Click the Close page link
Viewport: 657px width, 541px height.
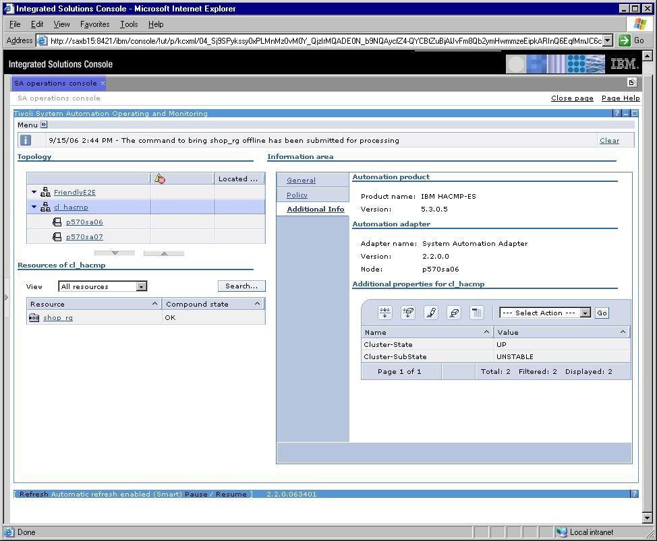(x=572, y=98)
